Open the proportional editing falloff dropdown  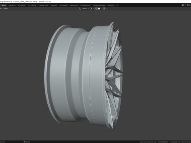[x=107, y=9]
